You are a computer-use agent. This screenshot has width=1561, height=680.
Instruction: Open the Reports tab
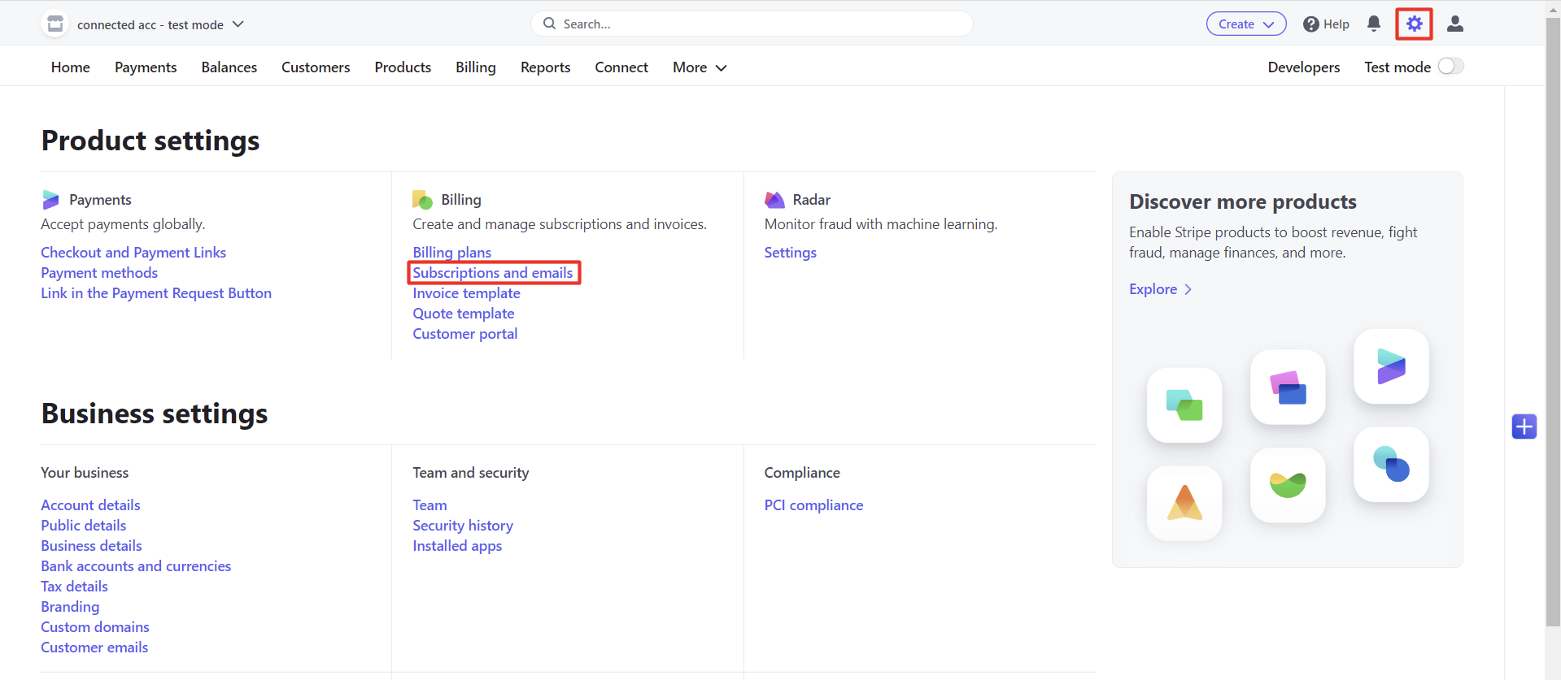(546, 67)
